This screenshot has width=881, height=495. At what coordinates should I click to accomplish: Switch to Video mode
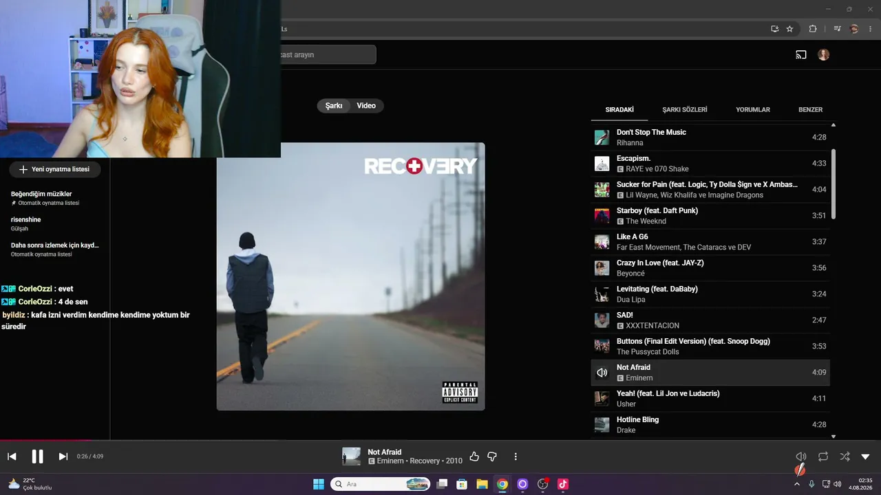[366, 106]
